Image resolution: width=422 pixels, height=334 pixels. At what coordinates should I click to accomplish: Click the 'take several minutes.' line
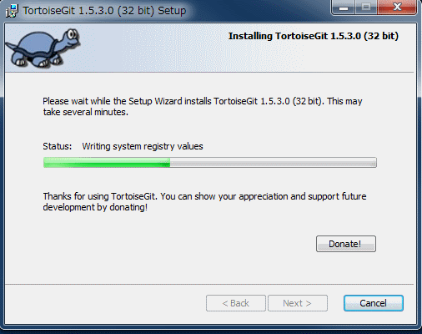pyautogui.click(x=86, y=112)
